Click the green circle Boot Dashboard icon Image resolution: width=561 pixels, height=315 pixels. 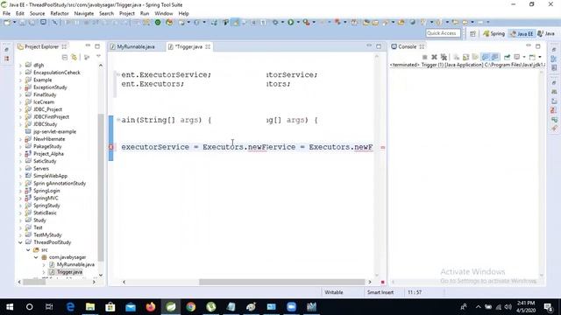coord(158,23)
